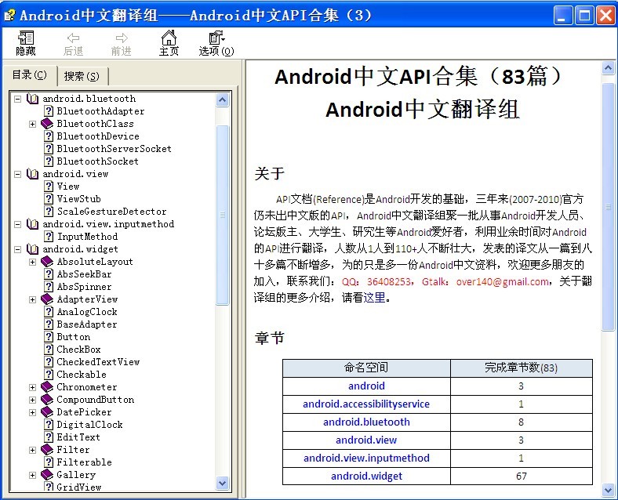Expand the BluetoothClass node
This screenshot has width=618, height=500.
click(x=33, y=124)
